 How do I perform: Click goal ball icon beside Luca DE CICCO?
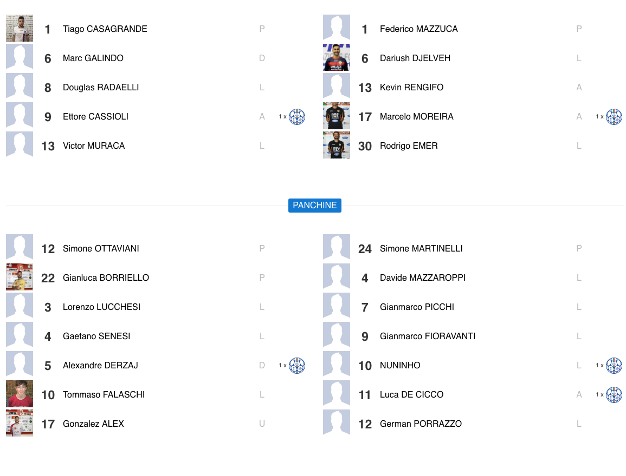coord(614,395)
